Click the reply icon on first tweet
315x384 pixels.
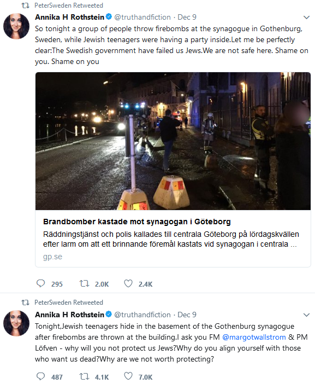[x=40, y=283]
